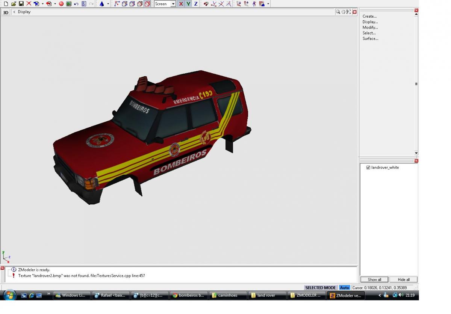Click the second axes pivot helper icon
Viewport: 451px width, 314px height.
click(x=221, y=4)
